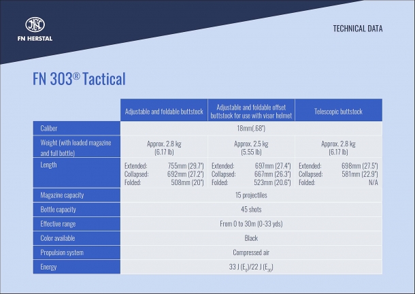The image size is (415, 294).
Task: Click the N/A folded value
Action: click(x=373, y=182)
